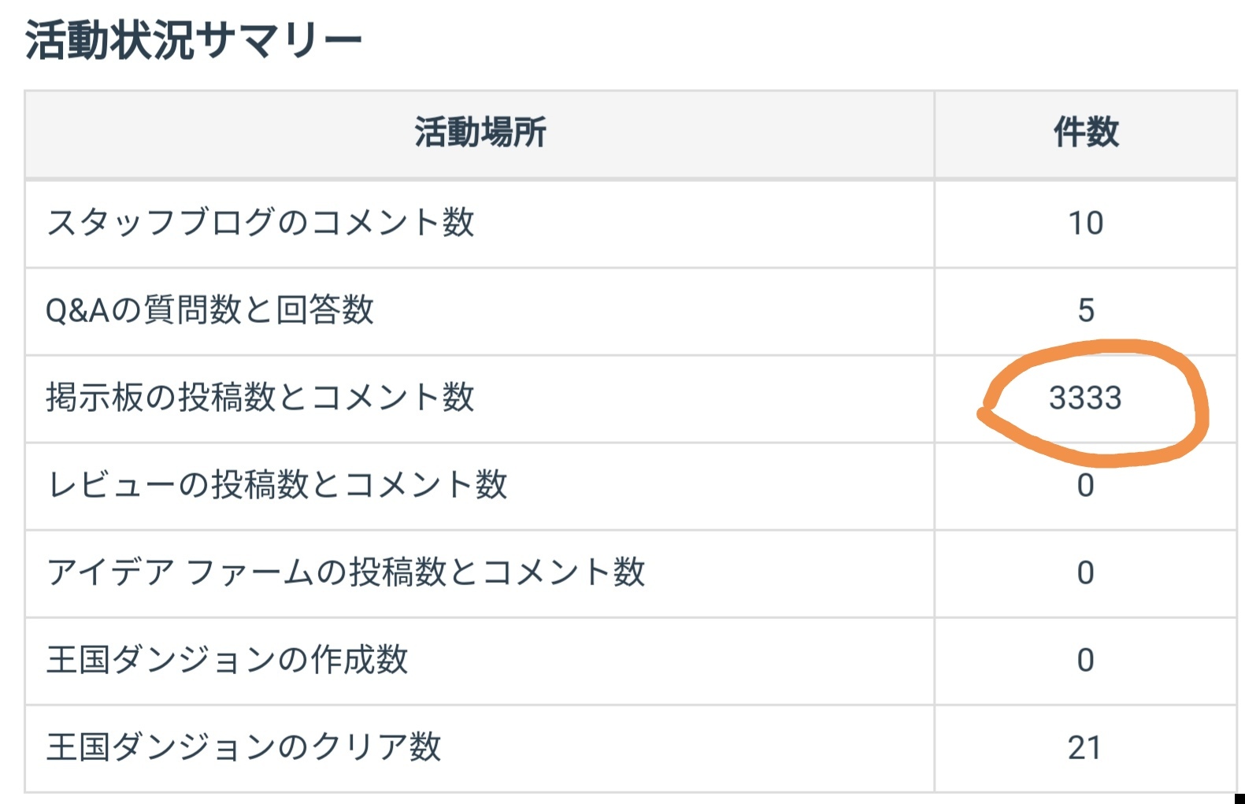
Task: Select the 王国ダンジョンのクリア数 row label
Action: 243,747
